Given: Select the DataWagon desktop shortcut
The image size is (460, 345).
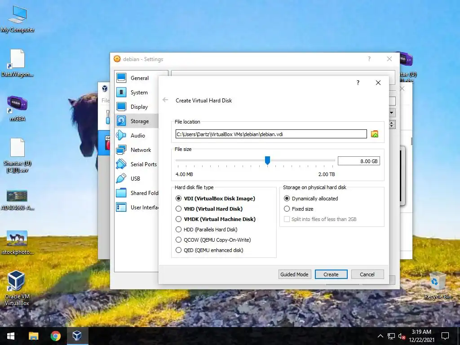Looking at the screenshot, I should [x=18, y=63].
